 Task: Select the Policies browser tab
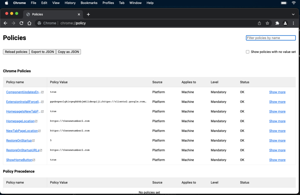coord(53,14)
